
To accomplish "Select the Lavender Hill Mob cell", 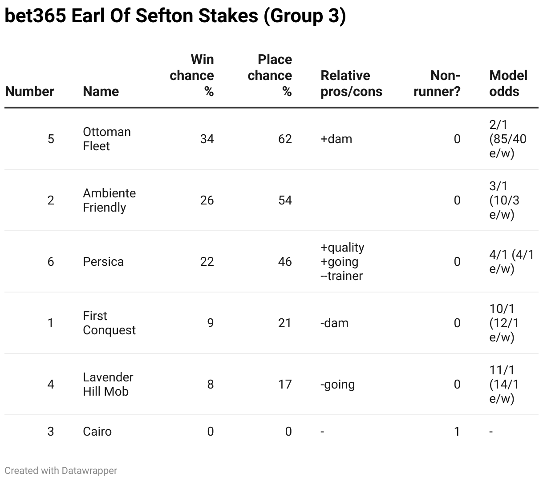I will (108, 384).
